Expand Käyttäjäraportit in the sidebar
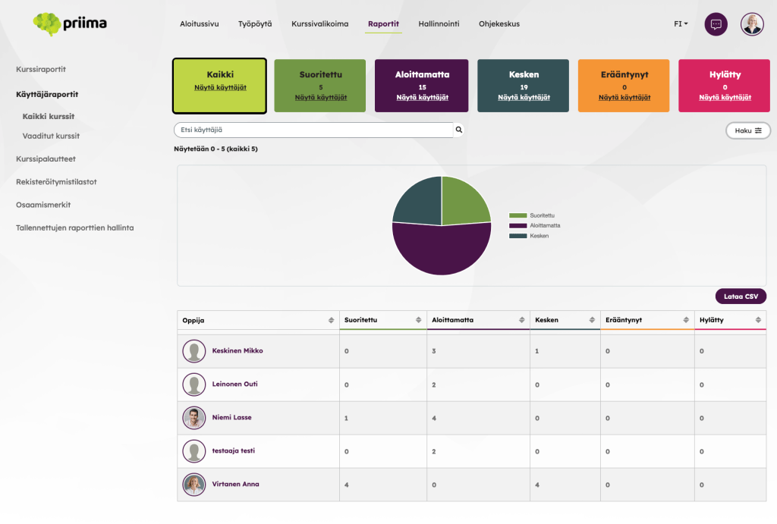Screen dimensions: 777x524 click(47, 95)
